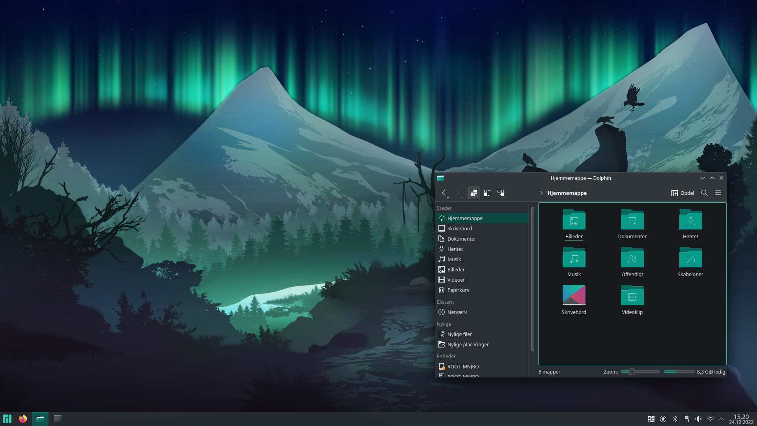Viewport: 757px width, 426px height.
Task: Launch Firefox from the taskbar
Action: (x=22, y=419)
